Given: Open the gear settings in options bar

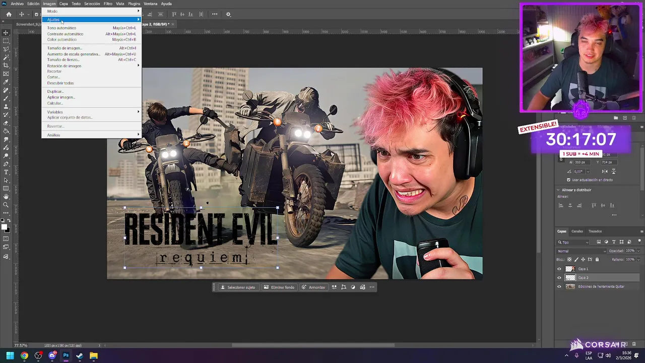Looking at the screenshot, I should [228, 14].
